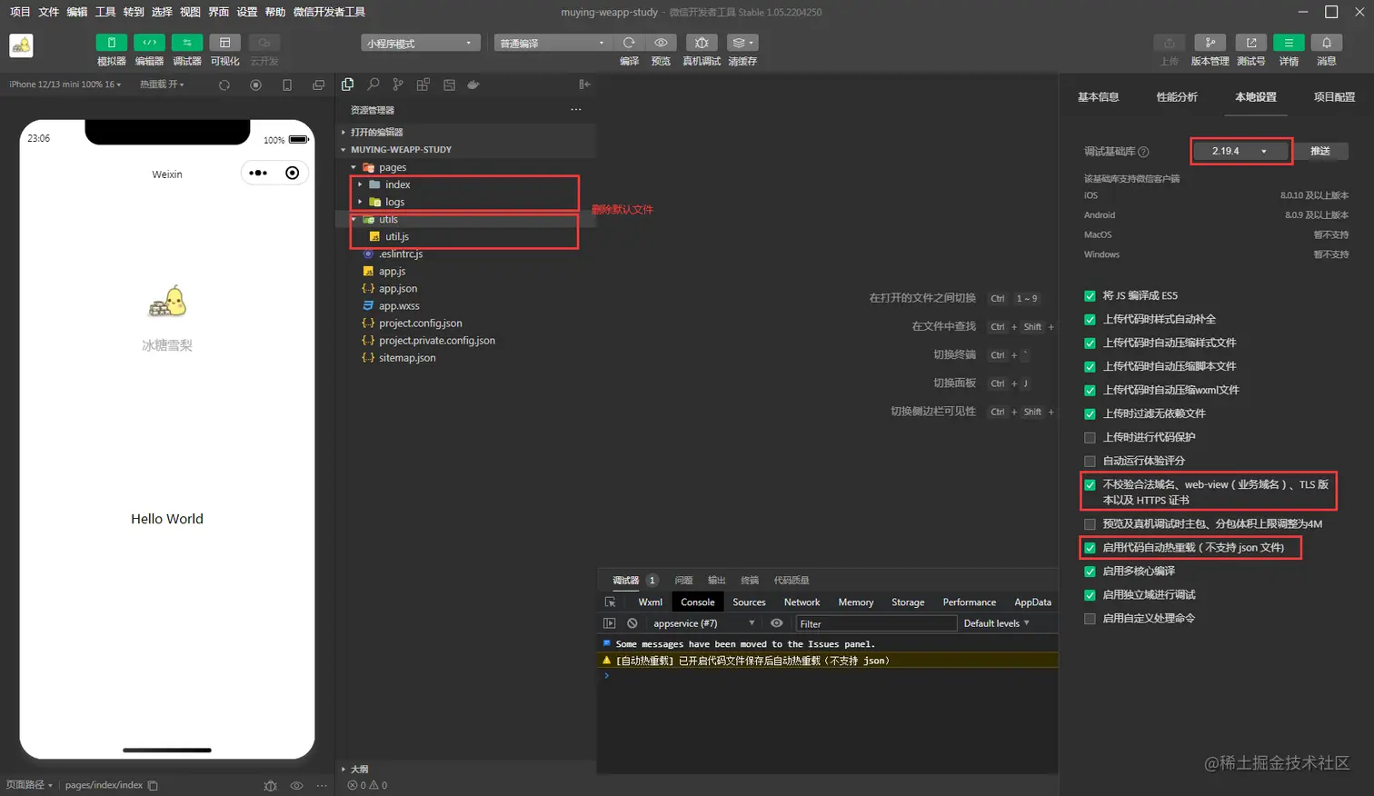Image resolution: width=1374 pixels, height=796 pixels.
Task: Open the 可视化 visual editor
Action: 224,43
